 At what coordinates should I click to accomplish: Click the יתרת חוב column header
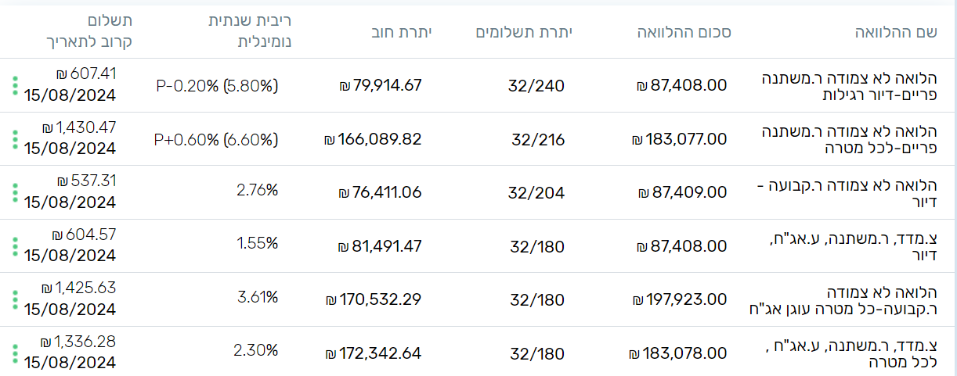(402, 32)
